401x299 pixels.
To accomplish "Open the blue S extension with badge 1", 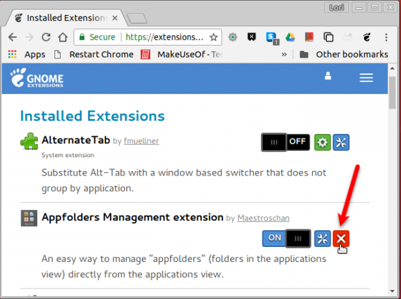I will [271, 38].
